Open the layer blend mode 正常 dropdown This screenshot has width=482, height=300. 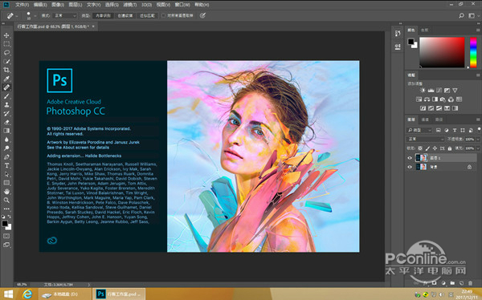pyautogui.click(x=426, y=139)
